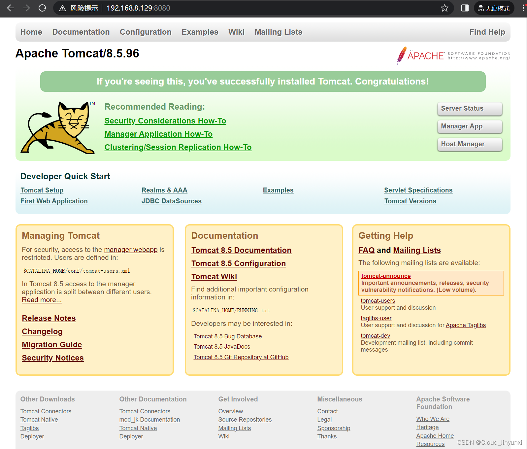Open Tomcat 8.5 Configuration link
527x449 pixels.
pyautogui.click(x=239, y=263)
